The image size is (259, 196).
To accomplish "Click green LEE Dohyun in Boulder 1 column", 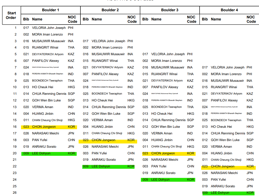I will [41, 153].
